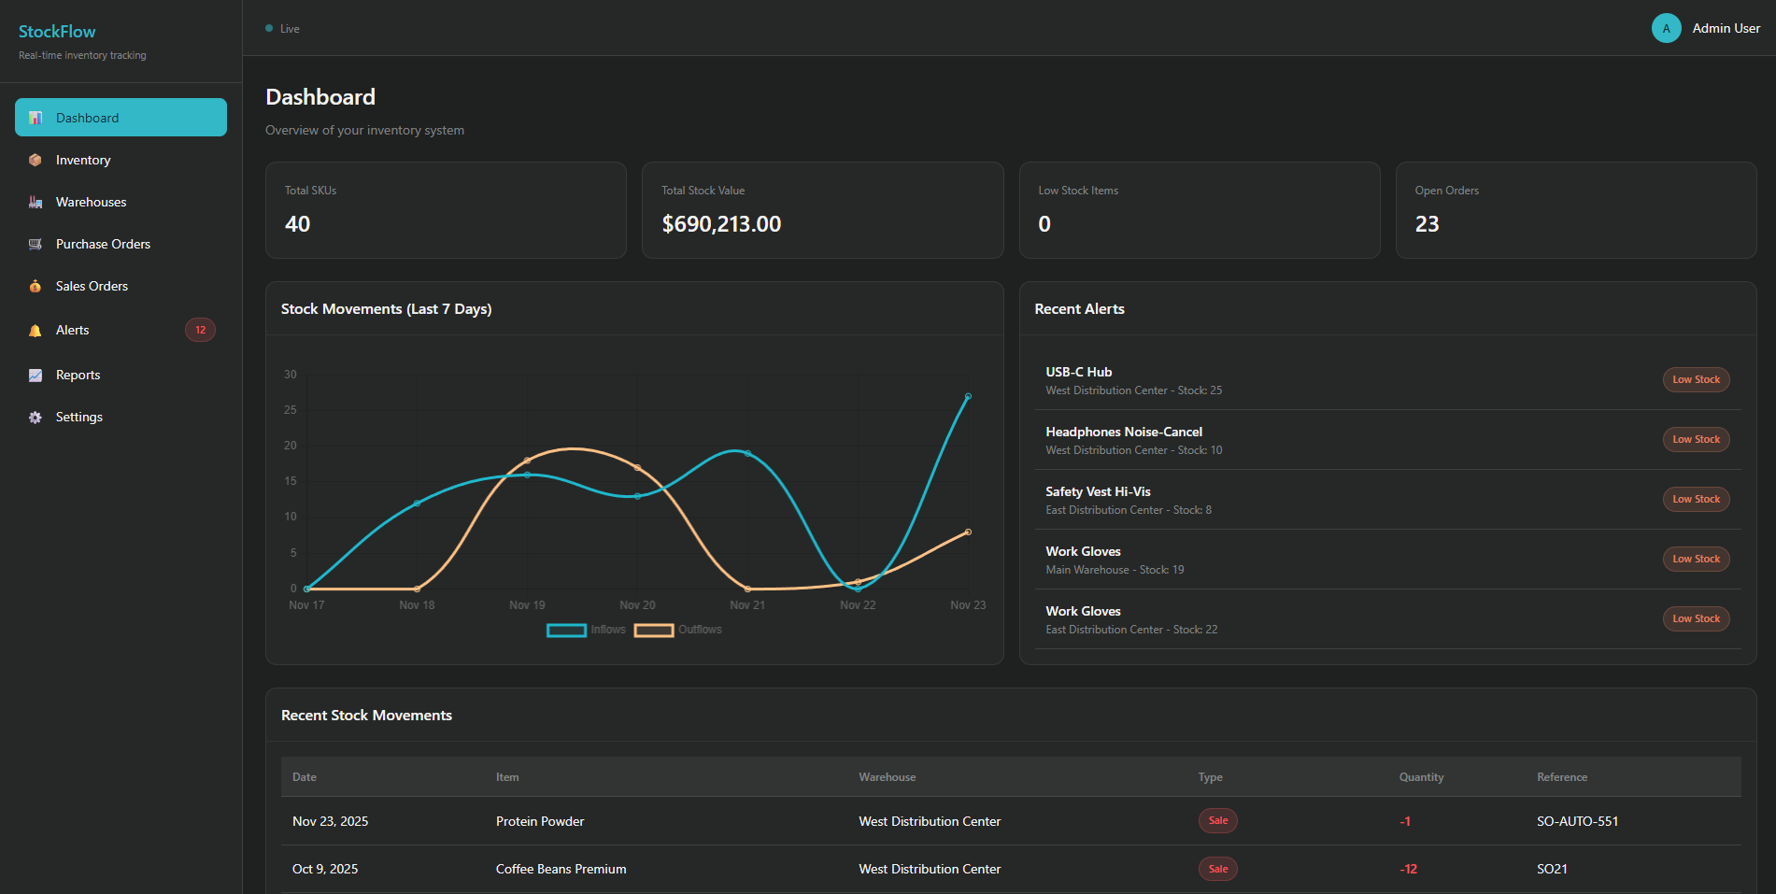Open Reports using the sidebar icon
This screenshot has width=1776, height=894.
pyautogui.click(x=36, y=375)
